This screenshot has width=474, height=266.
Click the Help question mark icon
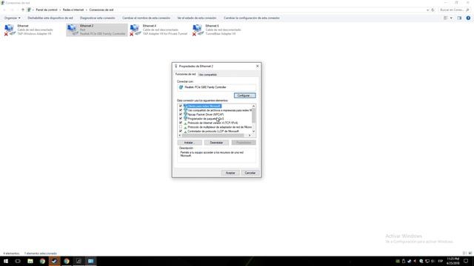coord(468,18)
